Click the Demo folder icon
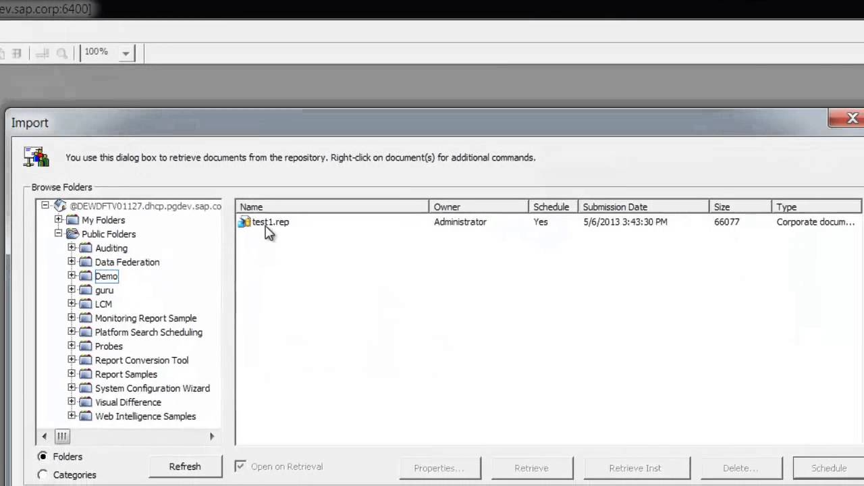The width and height of the screenshot is (864, 486). (86, 276)
